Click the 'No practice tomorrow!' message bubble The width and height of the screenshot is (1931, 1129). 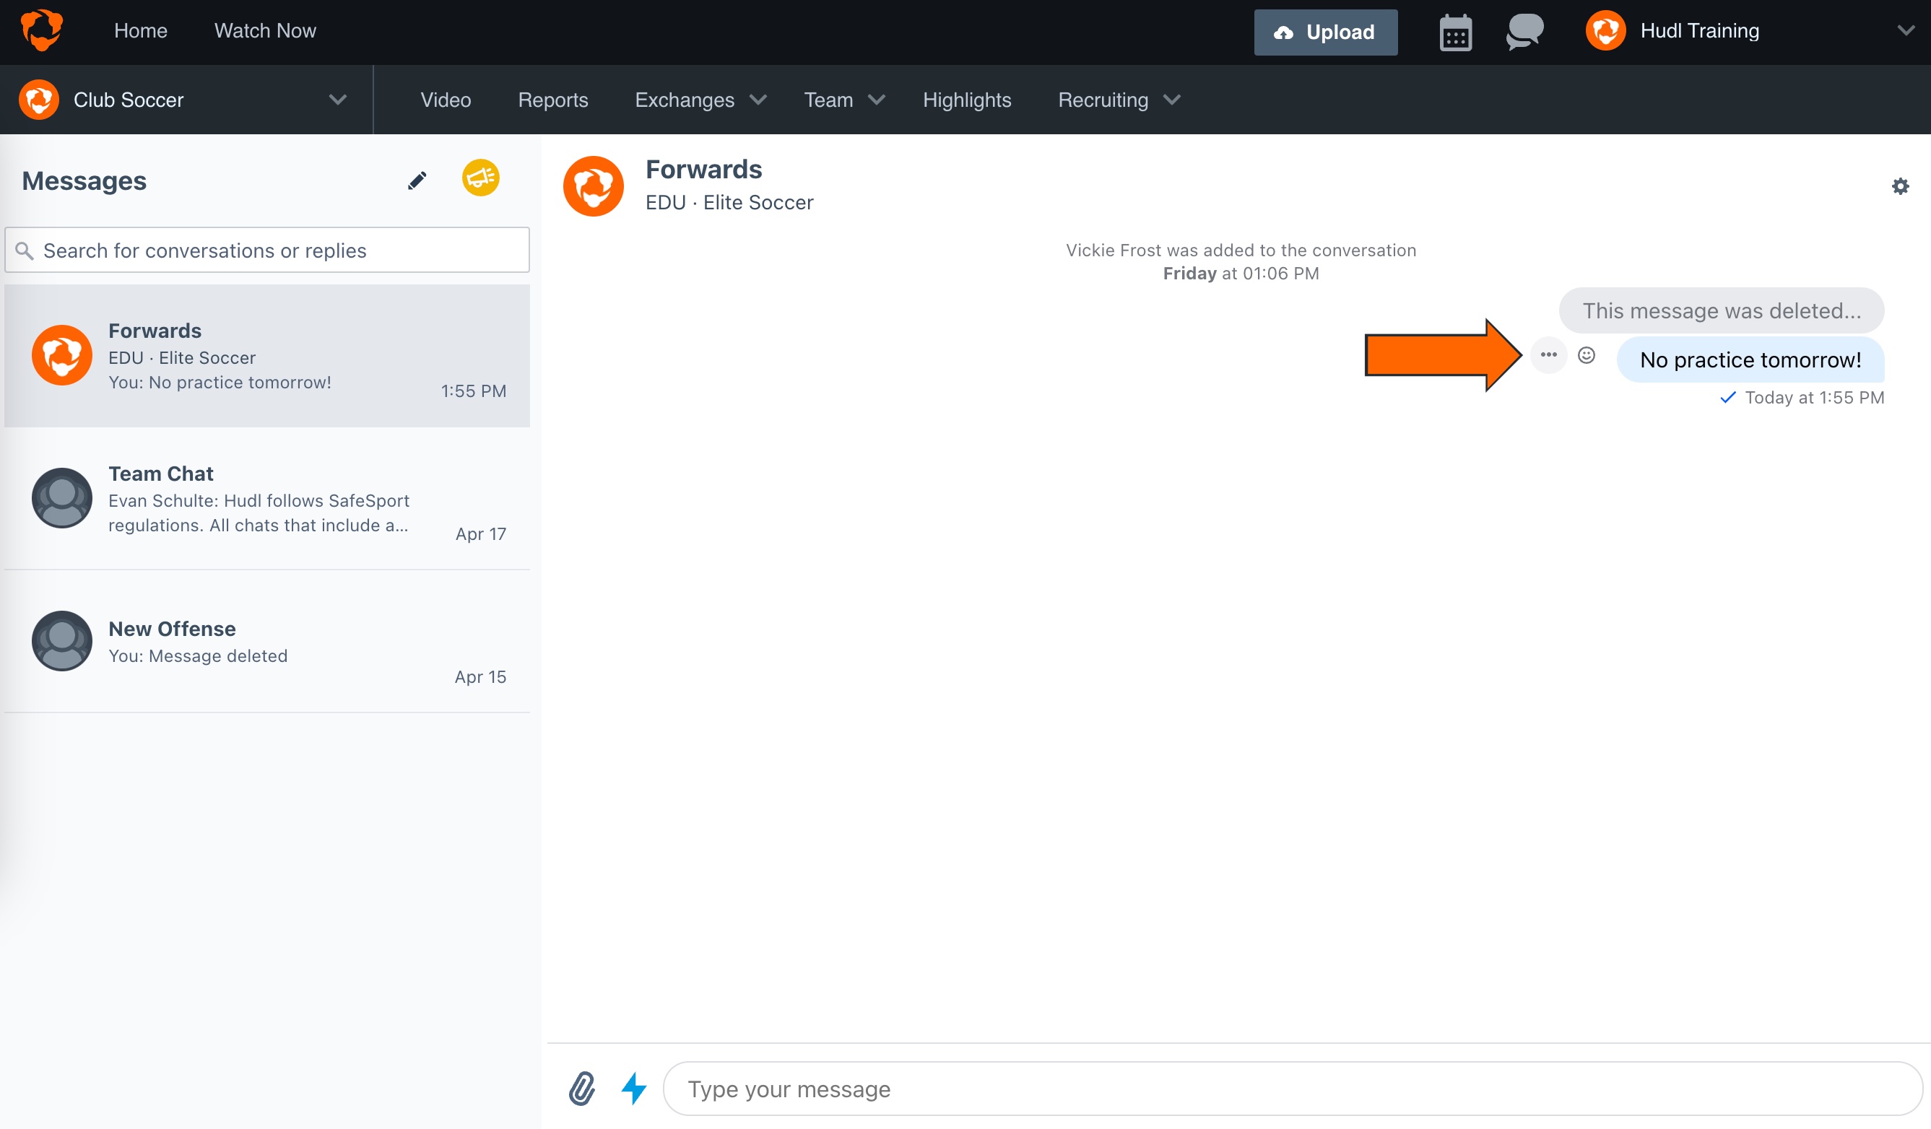tap(1750, 359)
